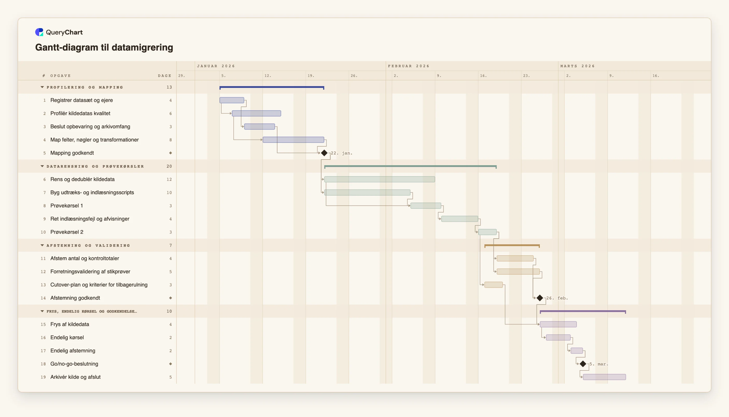Click the Opgave column header
This screenshot has width=729, height=417.
(61, 75)
